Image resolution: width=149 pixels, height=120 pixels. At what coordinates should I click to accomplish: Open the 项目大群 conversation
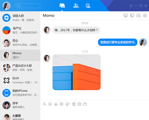click(20, 18)
